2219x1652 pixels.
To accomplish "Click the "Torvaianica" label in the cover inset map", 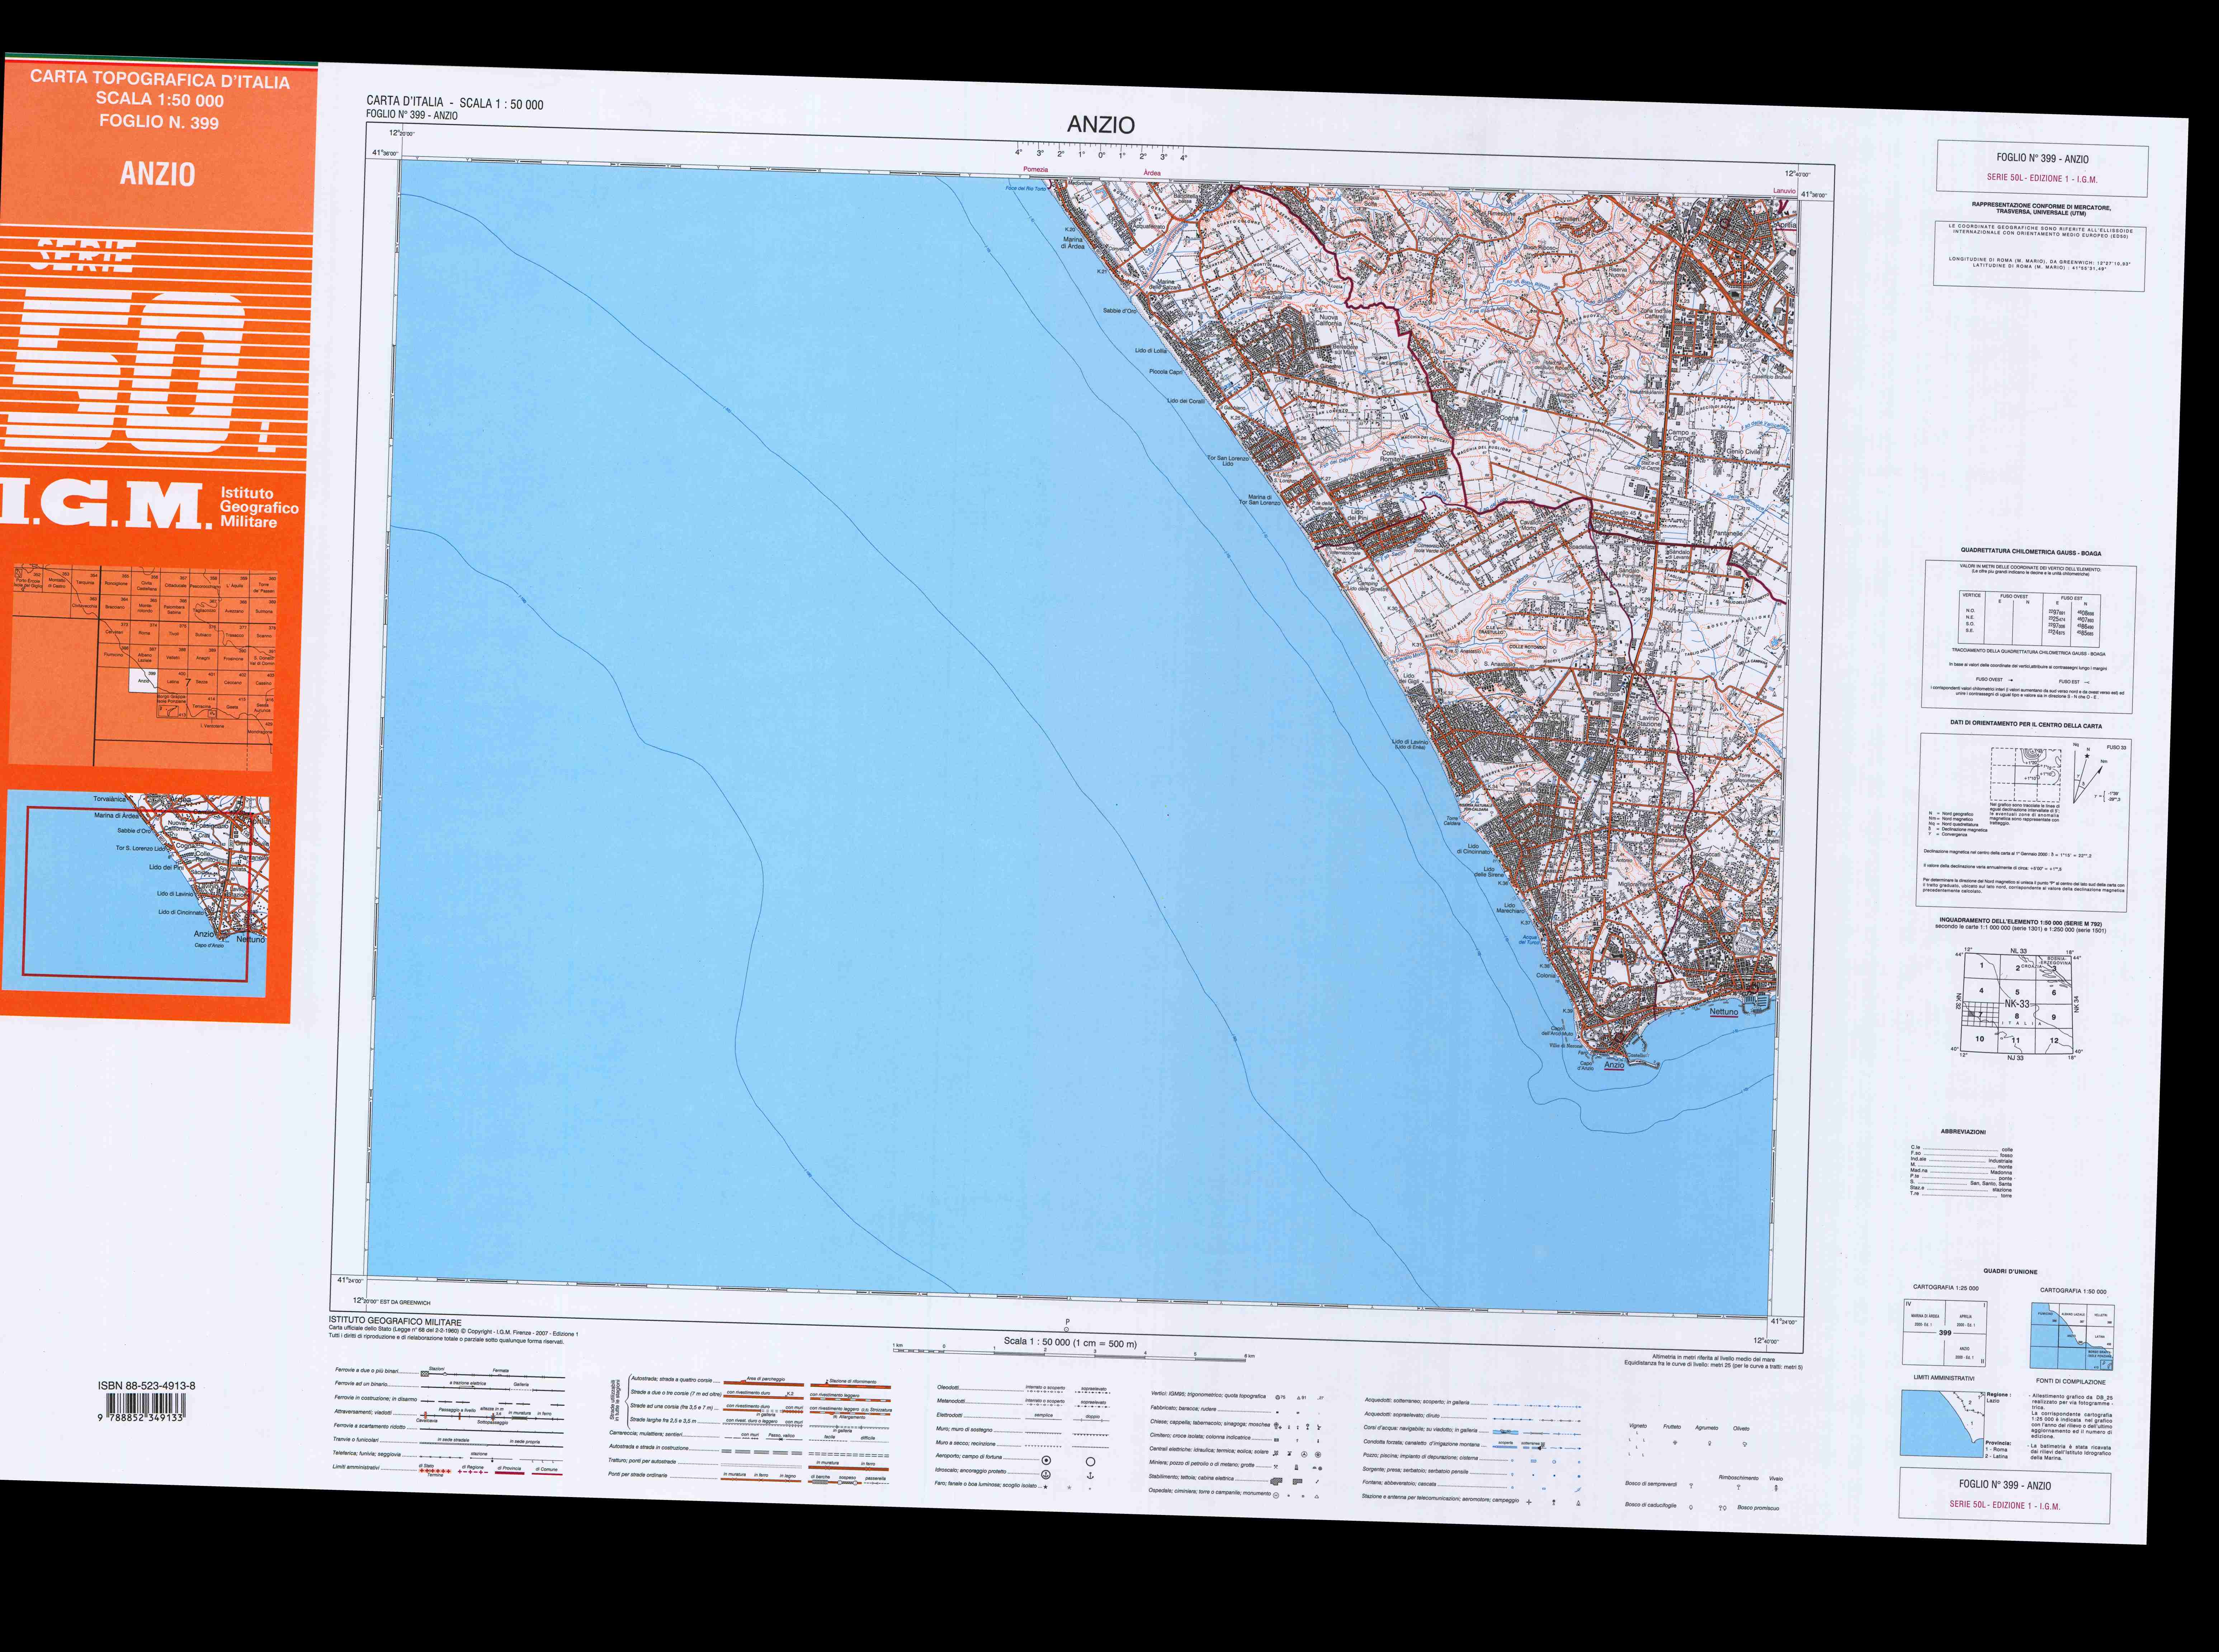I will (x=110, y=799).
